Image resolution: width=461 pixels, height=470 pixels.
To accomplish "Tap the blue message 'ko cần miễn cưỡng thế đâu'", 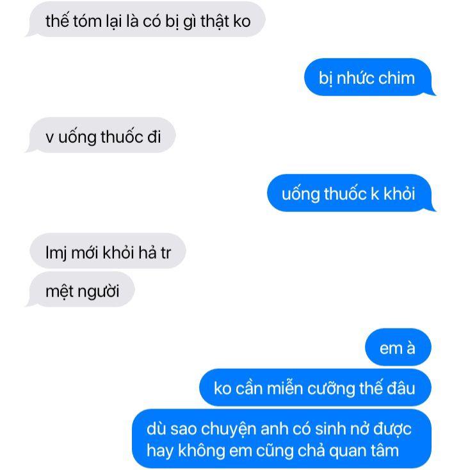I will click(315, 387).
